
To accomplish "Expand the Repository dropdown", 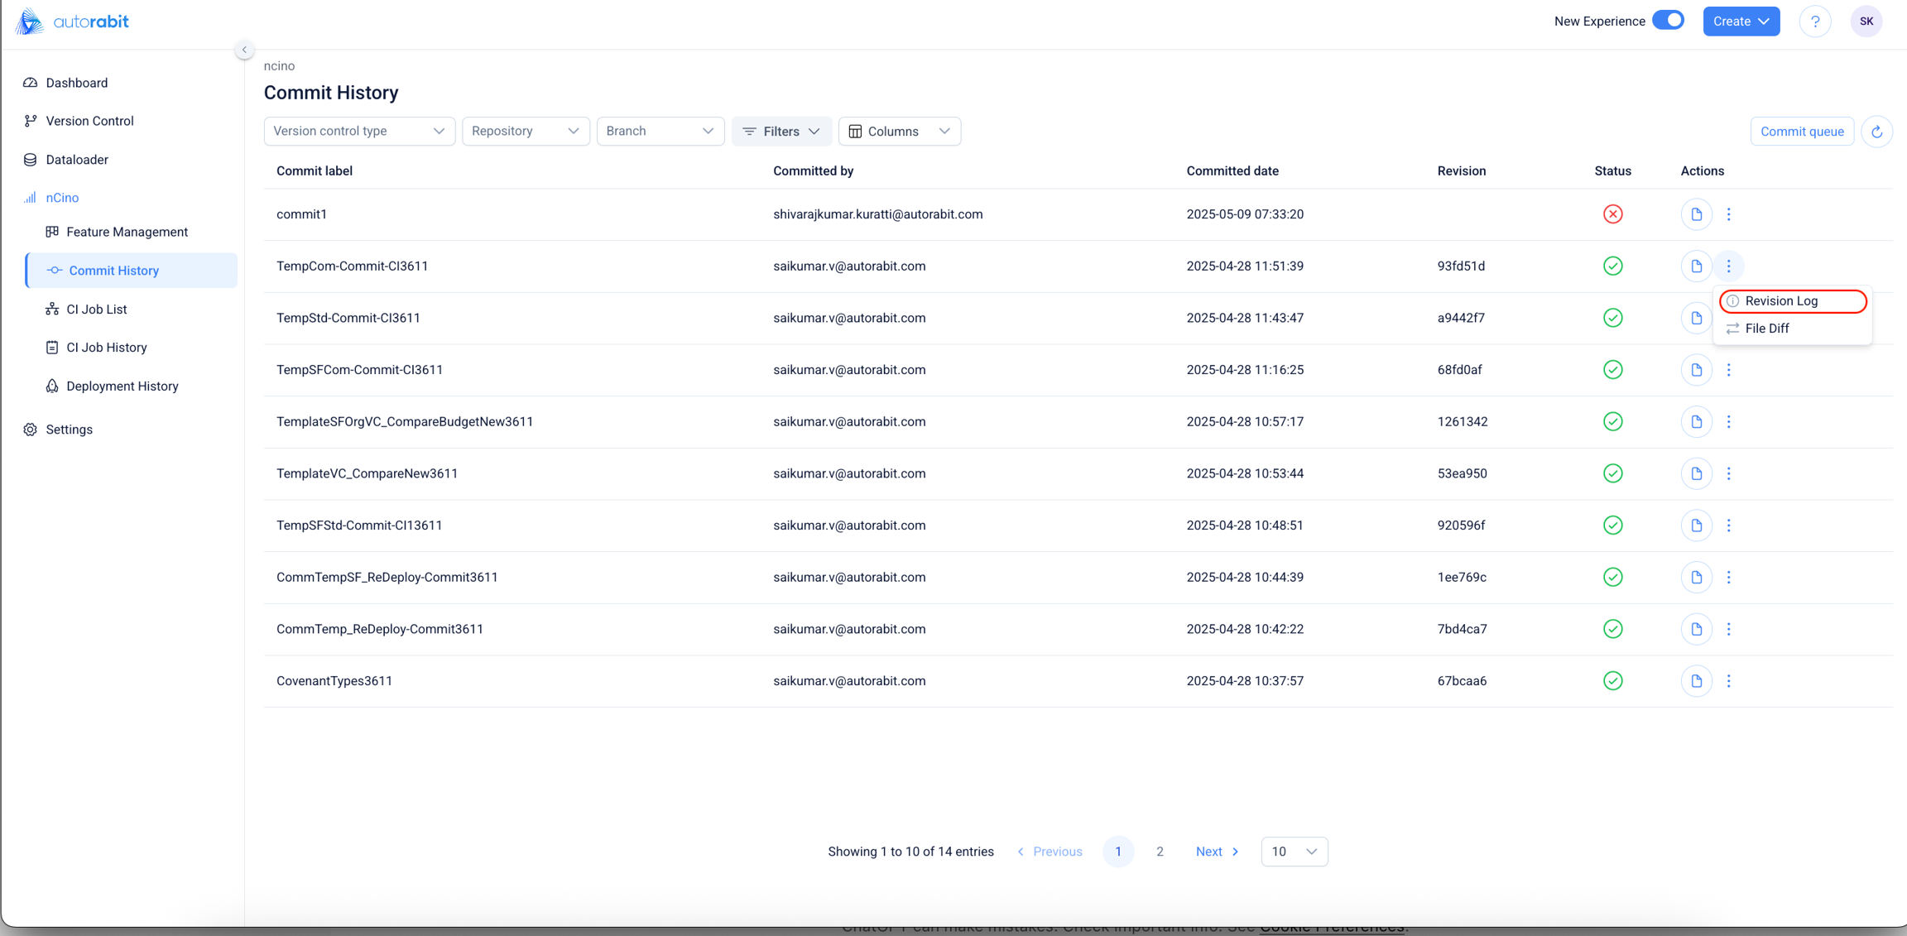I will 525,131.
